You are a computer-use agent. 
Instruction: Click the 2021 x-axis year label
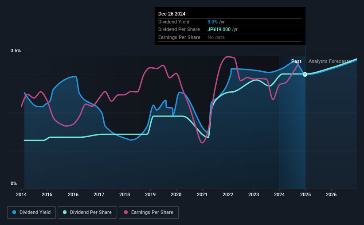pyautogui.click(x=202, y=194)
